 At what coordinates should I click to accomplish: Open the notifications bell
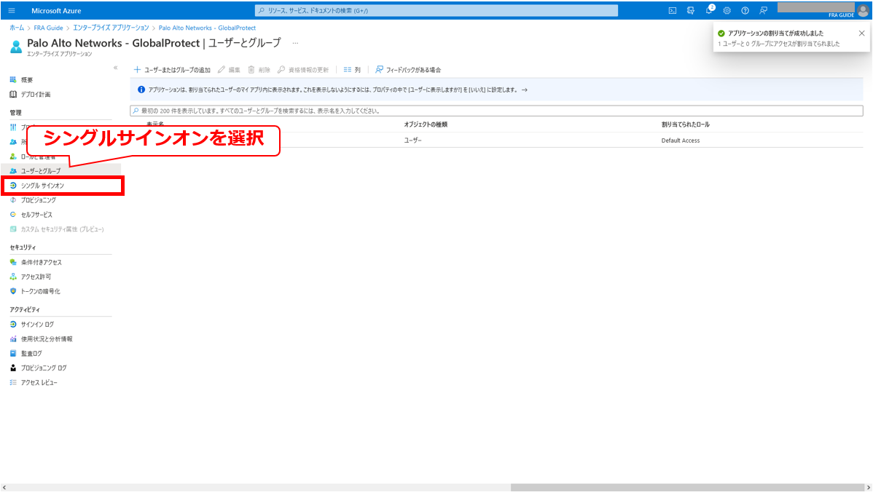[x=709, y=11]
